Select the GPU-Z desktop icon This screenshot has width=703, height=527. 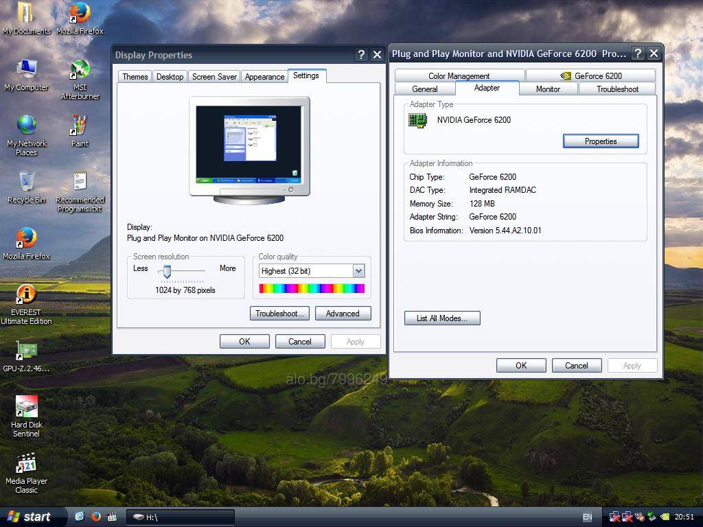point(26,351)
